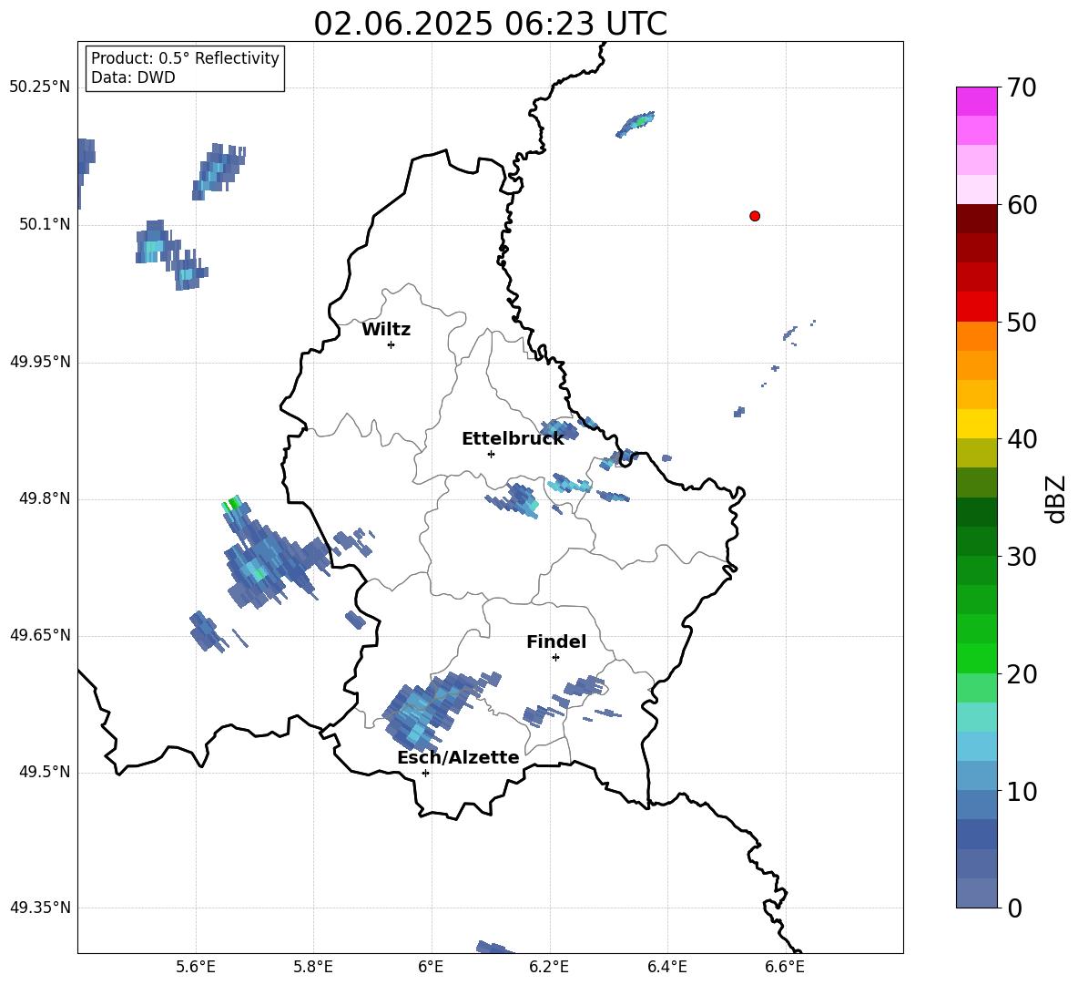This screenshot has width=1078, height=985.
Task: Click the 5.8°E longitude label
Action: click(313, 967)
